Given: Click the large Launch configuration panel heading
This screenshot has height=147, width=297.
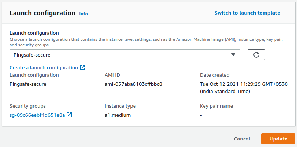Looking at the screenshot, I should click(x=42, y=13).
